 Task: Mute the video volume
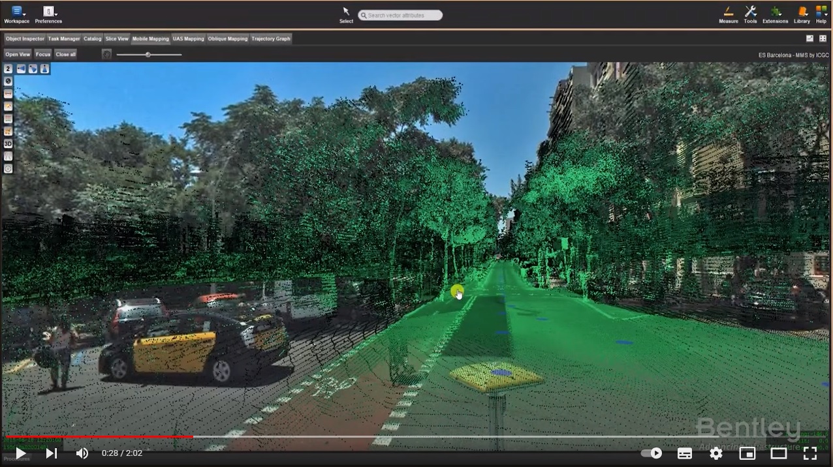click(x=82, y=453)
